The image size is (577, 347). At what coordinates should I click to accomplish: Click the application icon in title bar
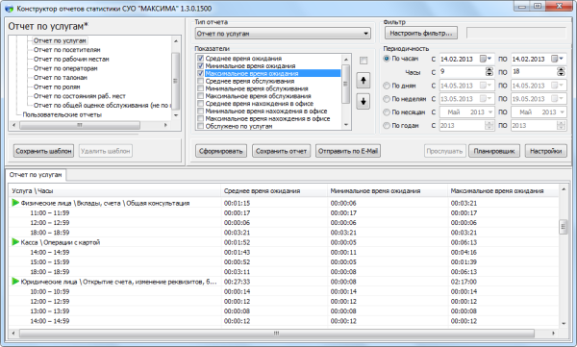[9, 8]
